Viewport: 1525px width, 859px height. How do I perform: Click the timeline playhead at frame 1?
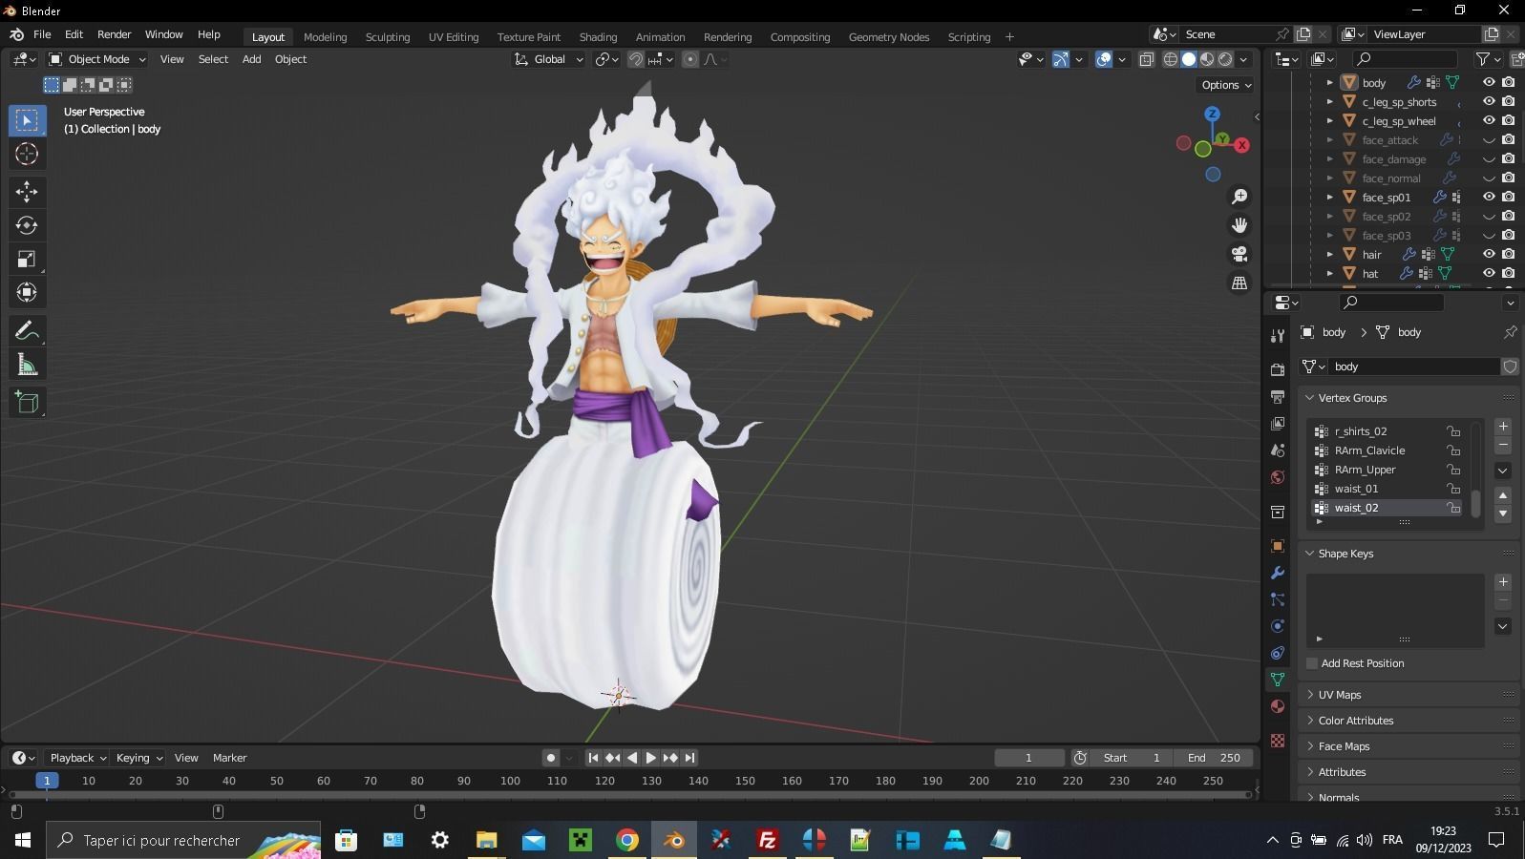coord(47,781)
